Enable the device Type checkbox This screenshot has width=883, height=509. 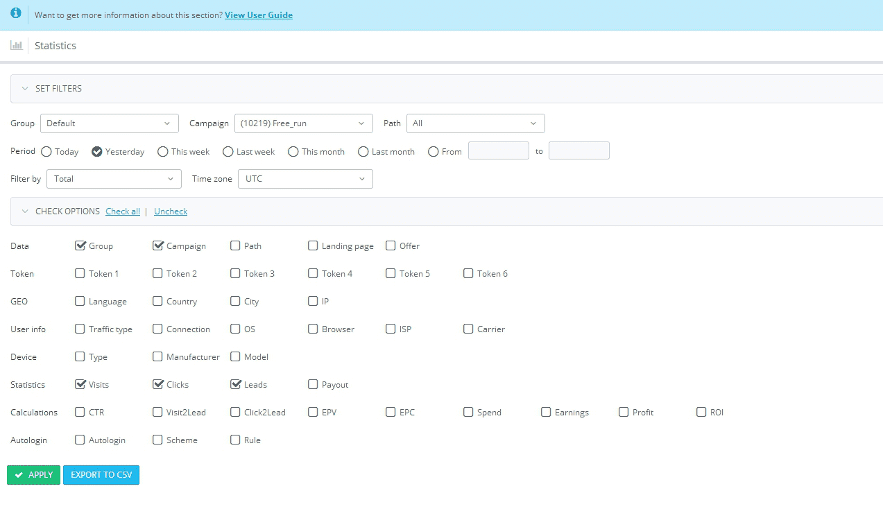pyautogui.click(x=80, y=356)
